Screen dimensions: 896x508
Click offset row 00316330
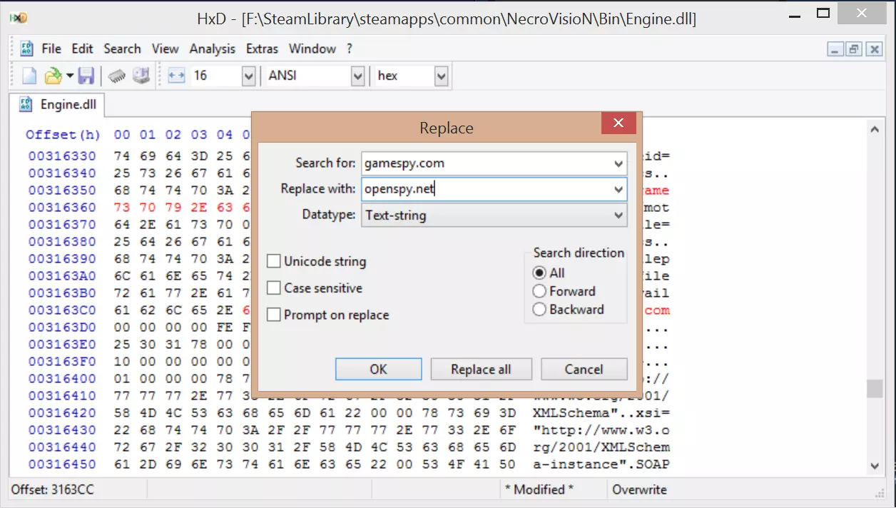[62, 156]
